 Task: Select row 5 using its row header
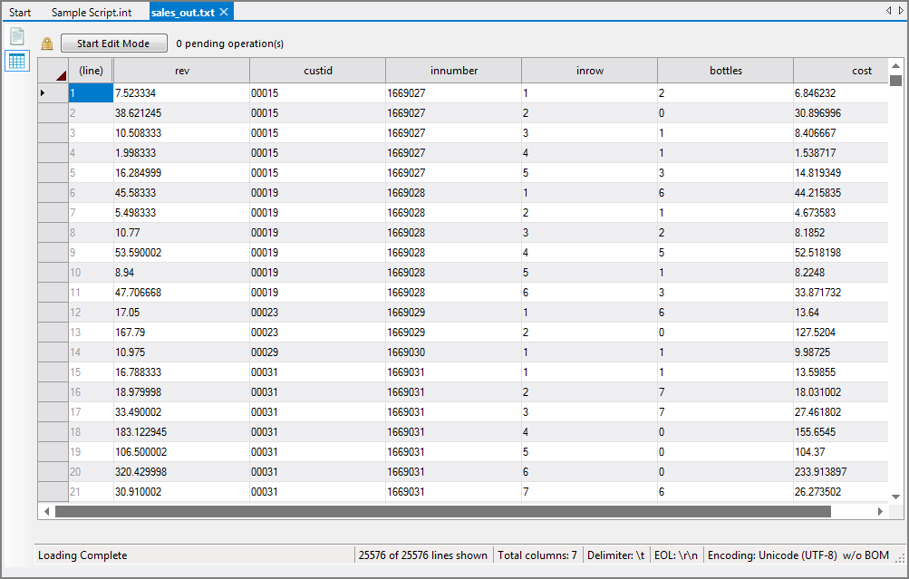tap(52, 172)
